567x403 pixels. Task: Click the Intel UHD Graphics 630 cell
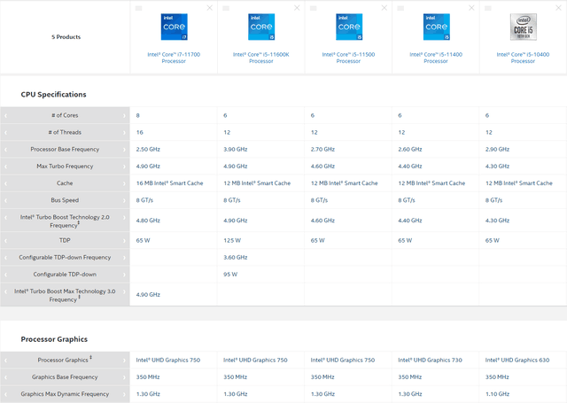point(517,360)
